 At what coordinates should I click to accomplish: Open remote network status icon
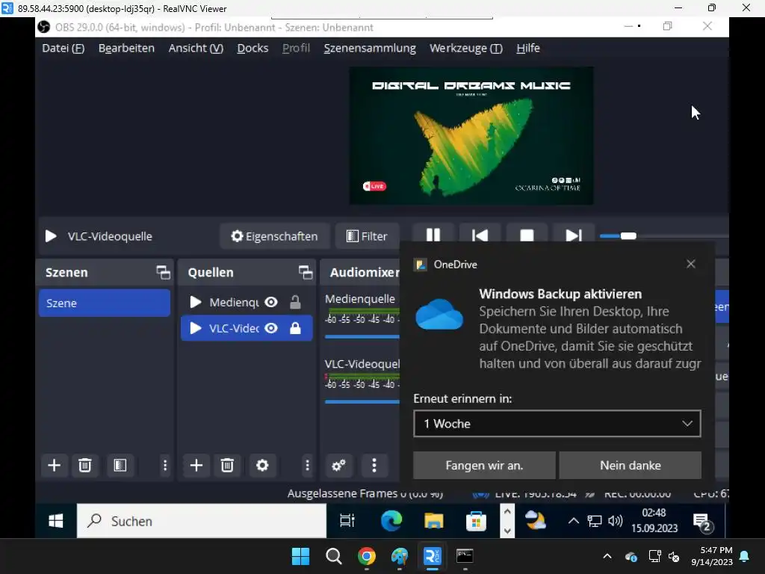(x=594, y=521)
